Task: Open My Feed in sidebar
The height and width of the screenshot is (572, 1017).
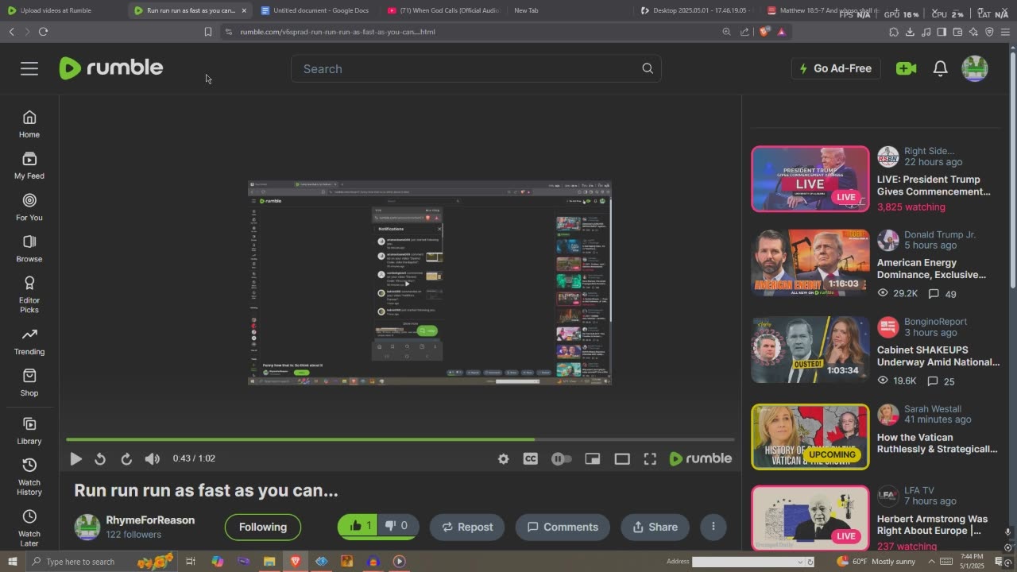Action: point(29,166)
